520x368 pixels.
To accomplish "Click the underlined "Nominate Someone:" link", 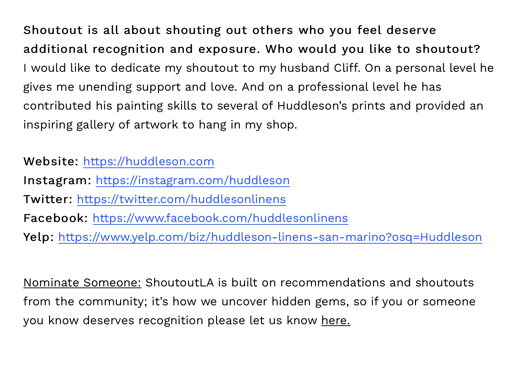I will click(82, 283).
